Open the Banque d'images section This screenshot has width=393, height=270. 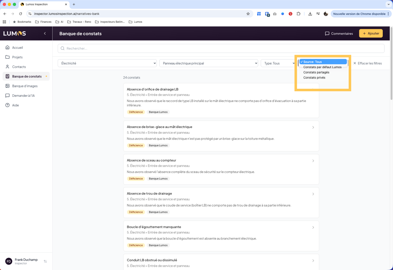(x=25, y=86)
